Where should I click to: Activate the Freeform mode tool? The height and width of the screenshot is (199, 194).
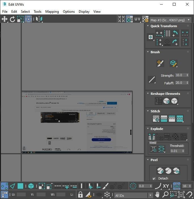click(x=28, y=19)
